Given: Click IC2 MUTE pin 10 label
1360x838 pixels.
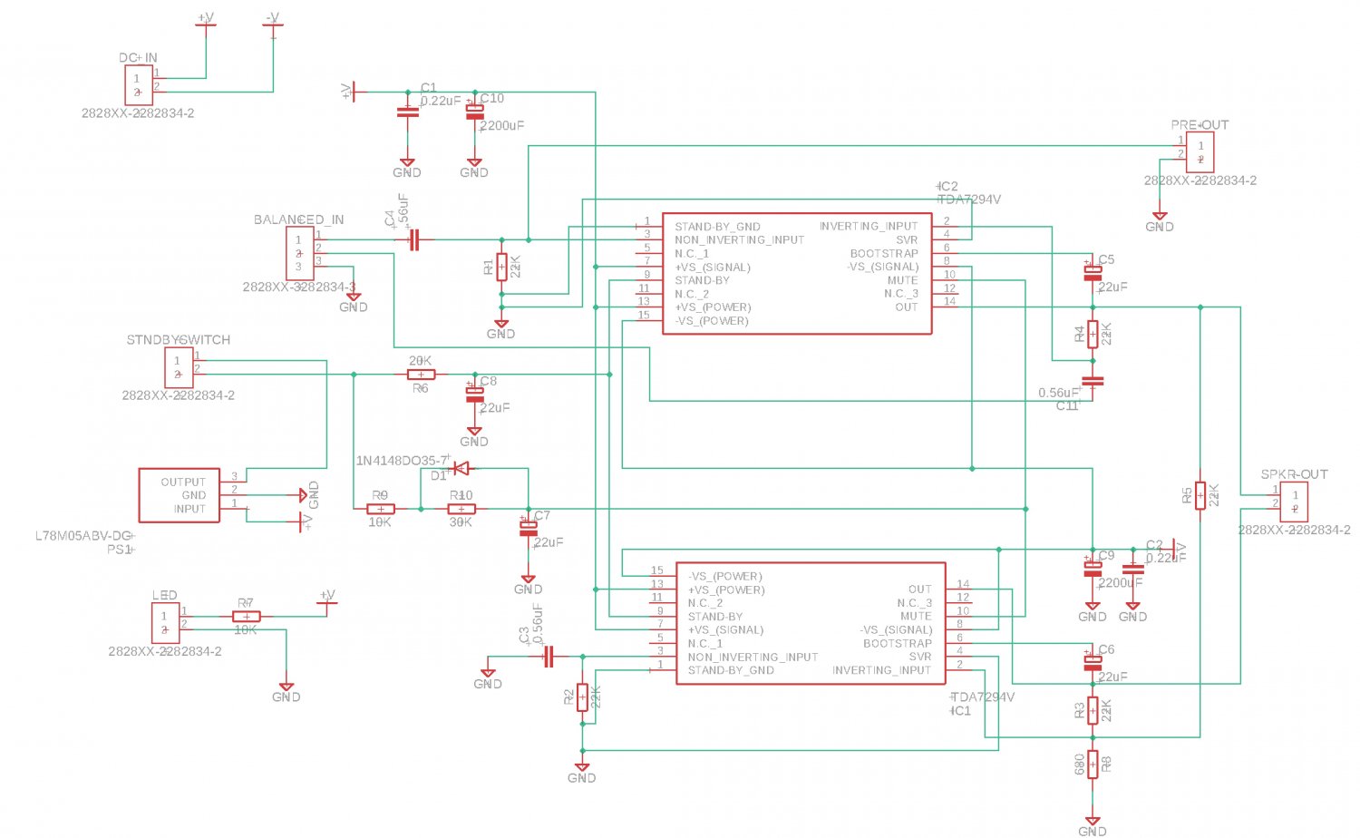Looking at the screenshot, I should click(903, 280).
